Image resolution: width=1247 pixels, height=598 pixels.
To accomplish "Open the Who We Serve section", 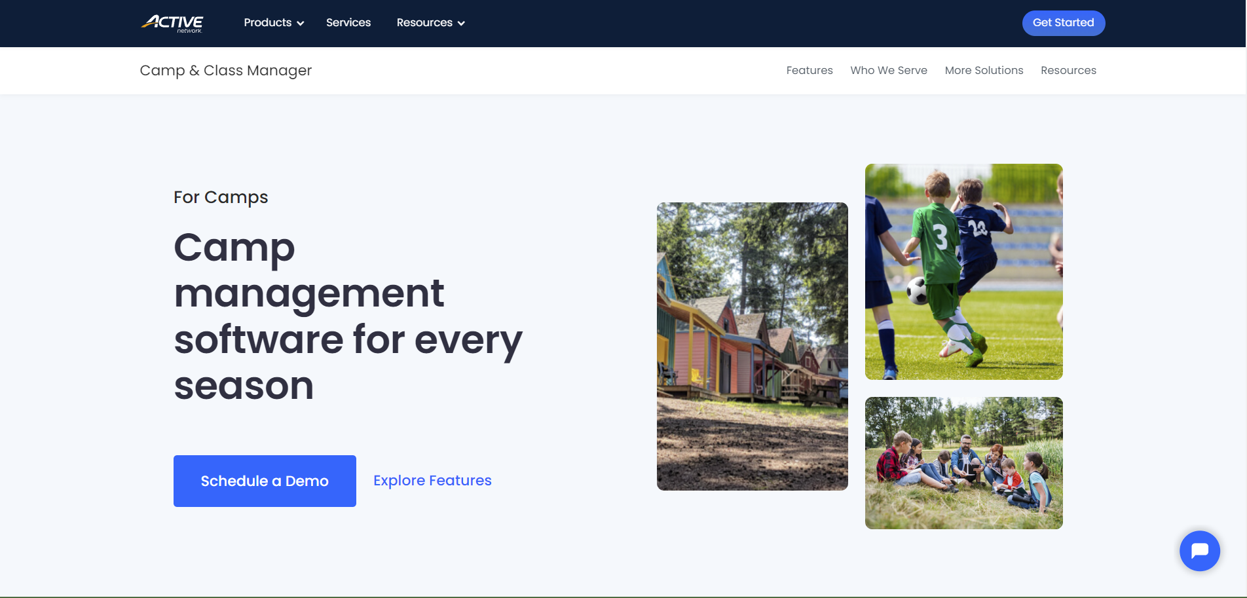I will 888,70.
